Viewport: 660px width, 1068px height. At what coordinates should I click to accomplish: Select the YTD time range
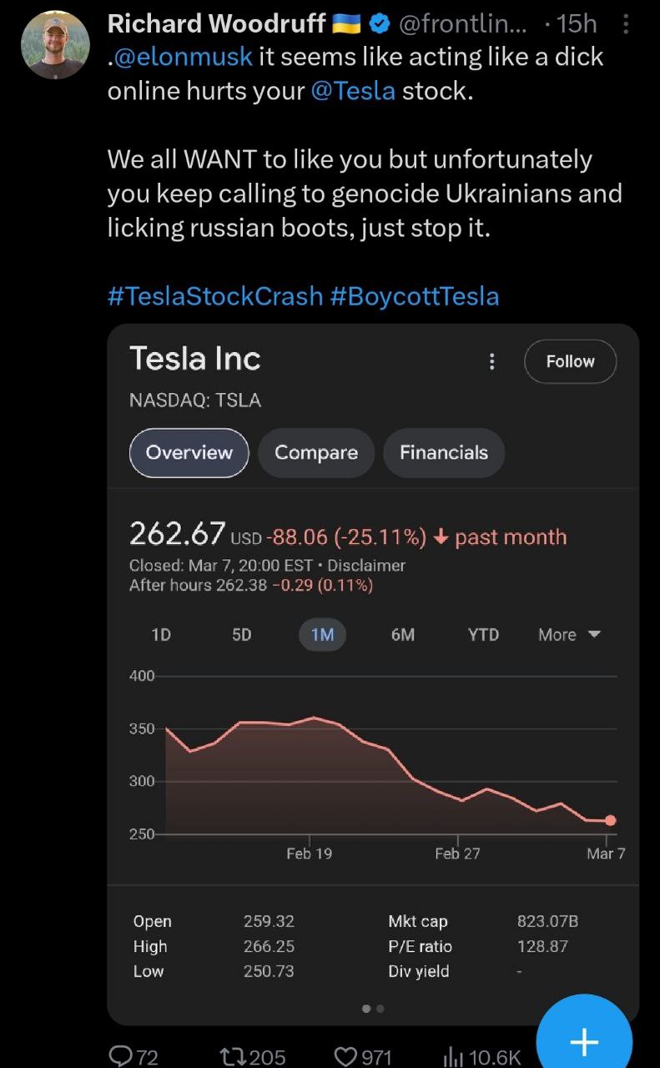coord(483,635)
